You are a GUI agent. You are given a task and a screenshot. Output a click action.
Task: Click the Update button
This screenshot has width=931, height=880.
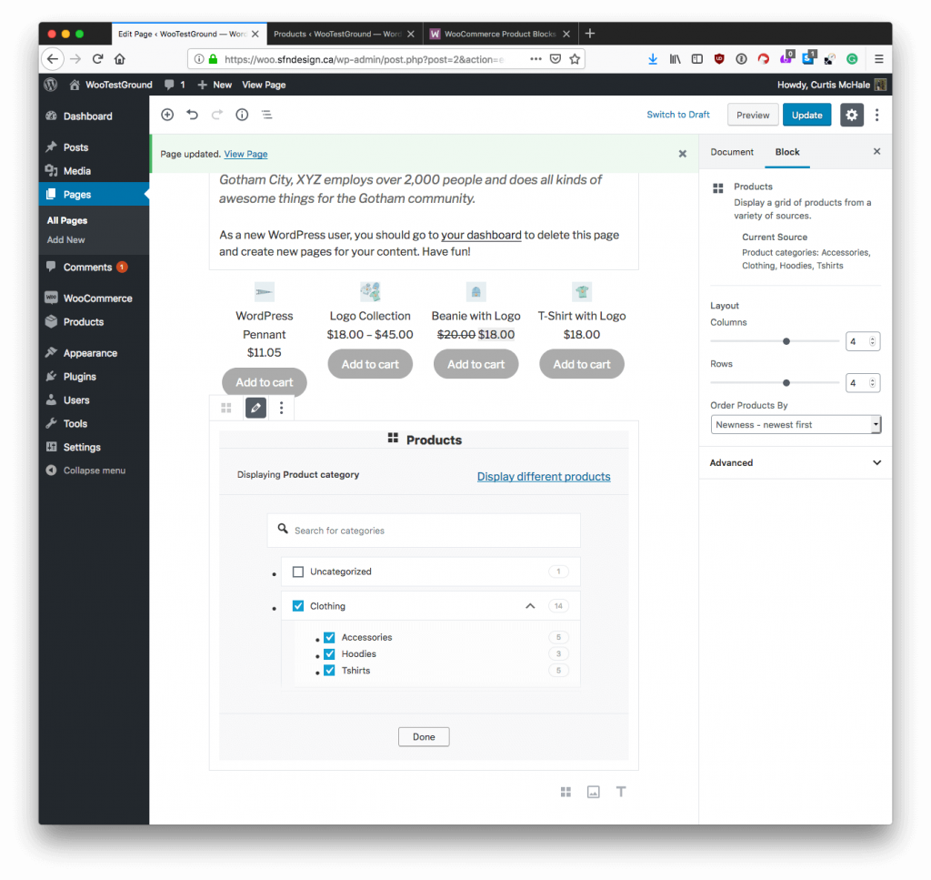[x=807, y=115]
